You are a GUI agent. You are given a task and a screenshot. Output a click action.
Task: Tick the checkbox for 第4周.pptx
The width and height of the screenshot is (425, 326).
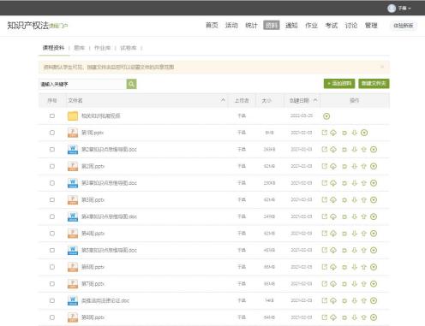pos(52,234)
